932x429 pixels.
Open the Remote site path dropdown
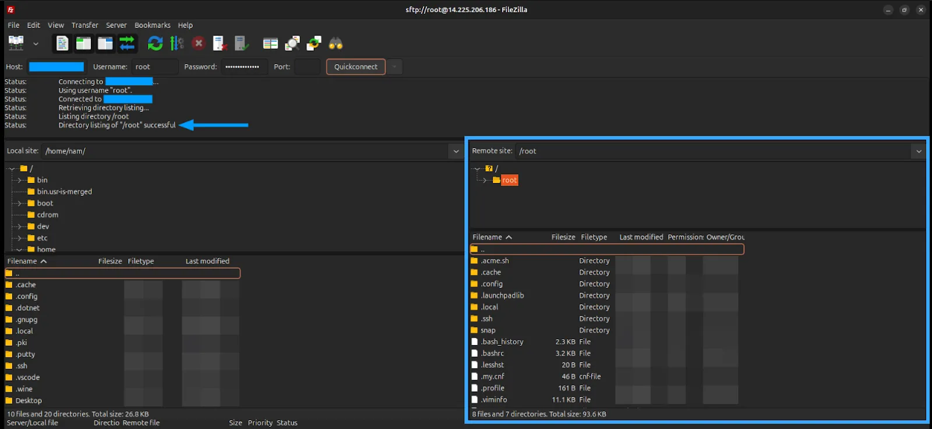919,151
